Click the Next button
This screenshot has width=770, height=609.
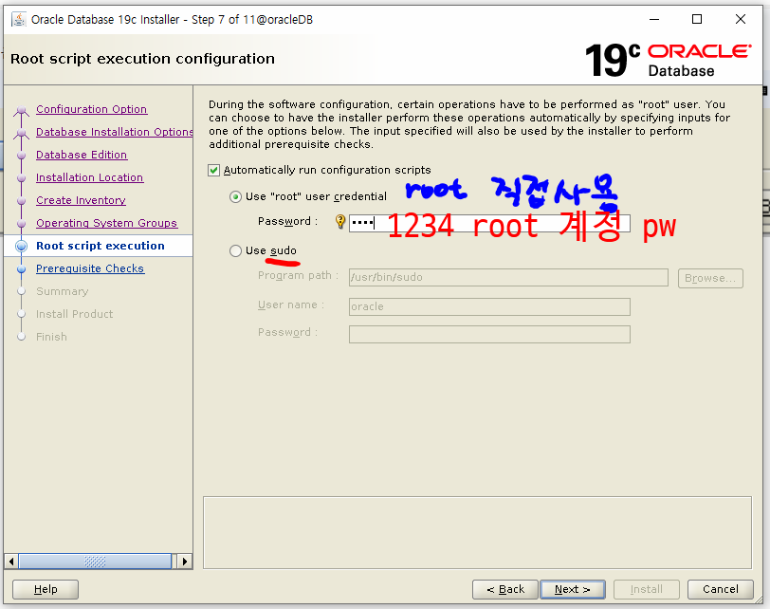(x=572, y=589)
